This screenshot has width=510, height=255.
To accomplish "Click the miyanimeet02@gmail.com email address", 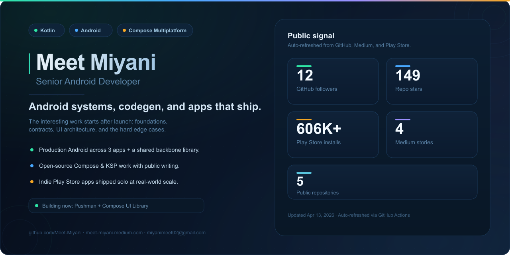I will click(x=176, y=233).
